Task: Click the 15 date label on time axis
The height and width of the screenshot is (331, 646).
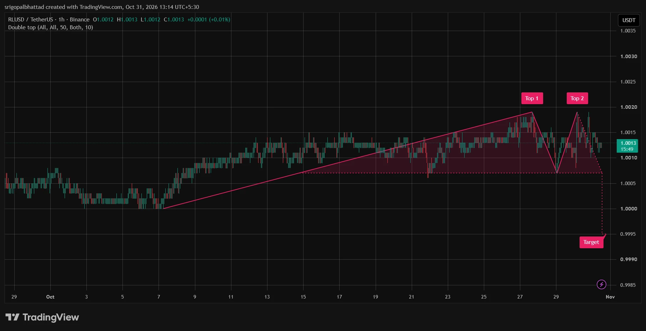Action: tap(303, 297)
